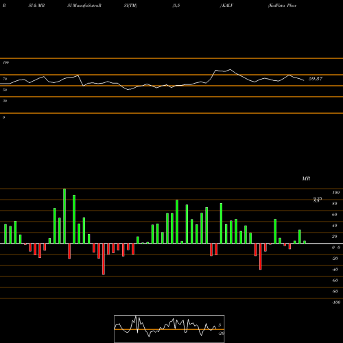This screenshot has width=343, height=343.
Task: Click the '(5,5' parameter text in header
Action: [176, 5]
